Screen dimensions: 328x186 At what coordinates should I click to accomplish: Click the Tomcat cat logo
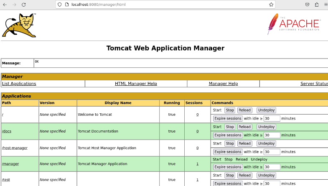pyautogui.click(x=19, y=25)
